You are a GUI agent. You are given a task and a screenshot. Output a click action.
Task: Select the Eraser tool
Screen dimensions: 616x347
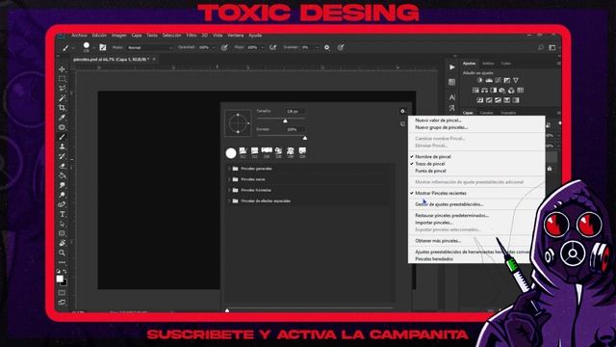coord(62,166)
